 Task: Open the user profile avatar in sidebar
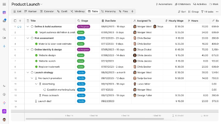[x=4, y=120]
